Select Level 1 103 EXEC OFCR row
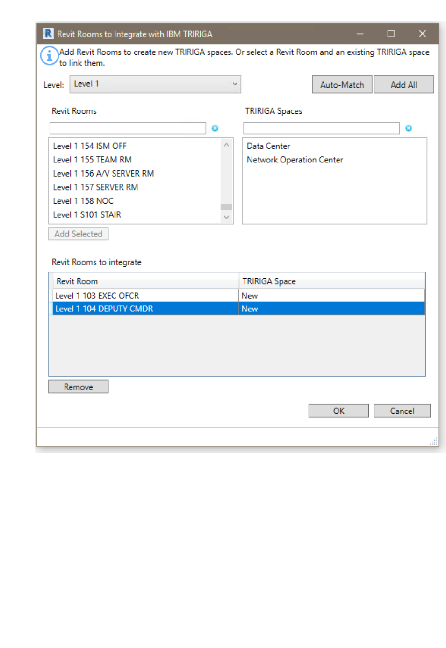This screenshot has width=446, height=648. pos(237,295)
